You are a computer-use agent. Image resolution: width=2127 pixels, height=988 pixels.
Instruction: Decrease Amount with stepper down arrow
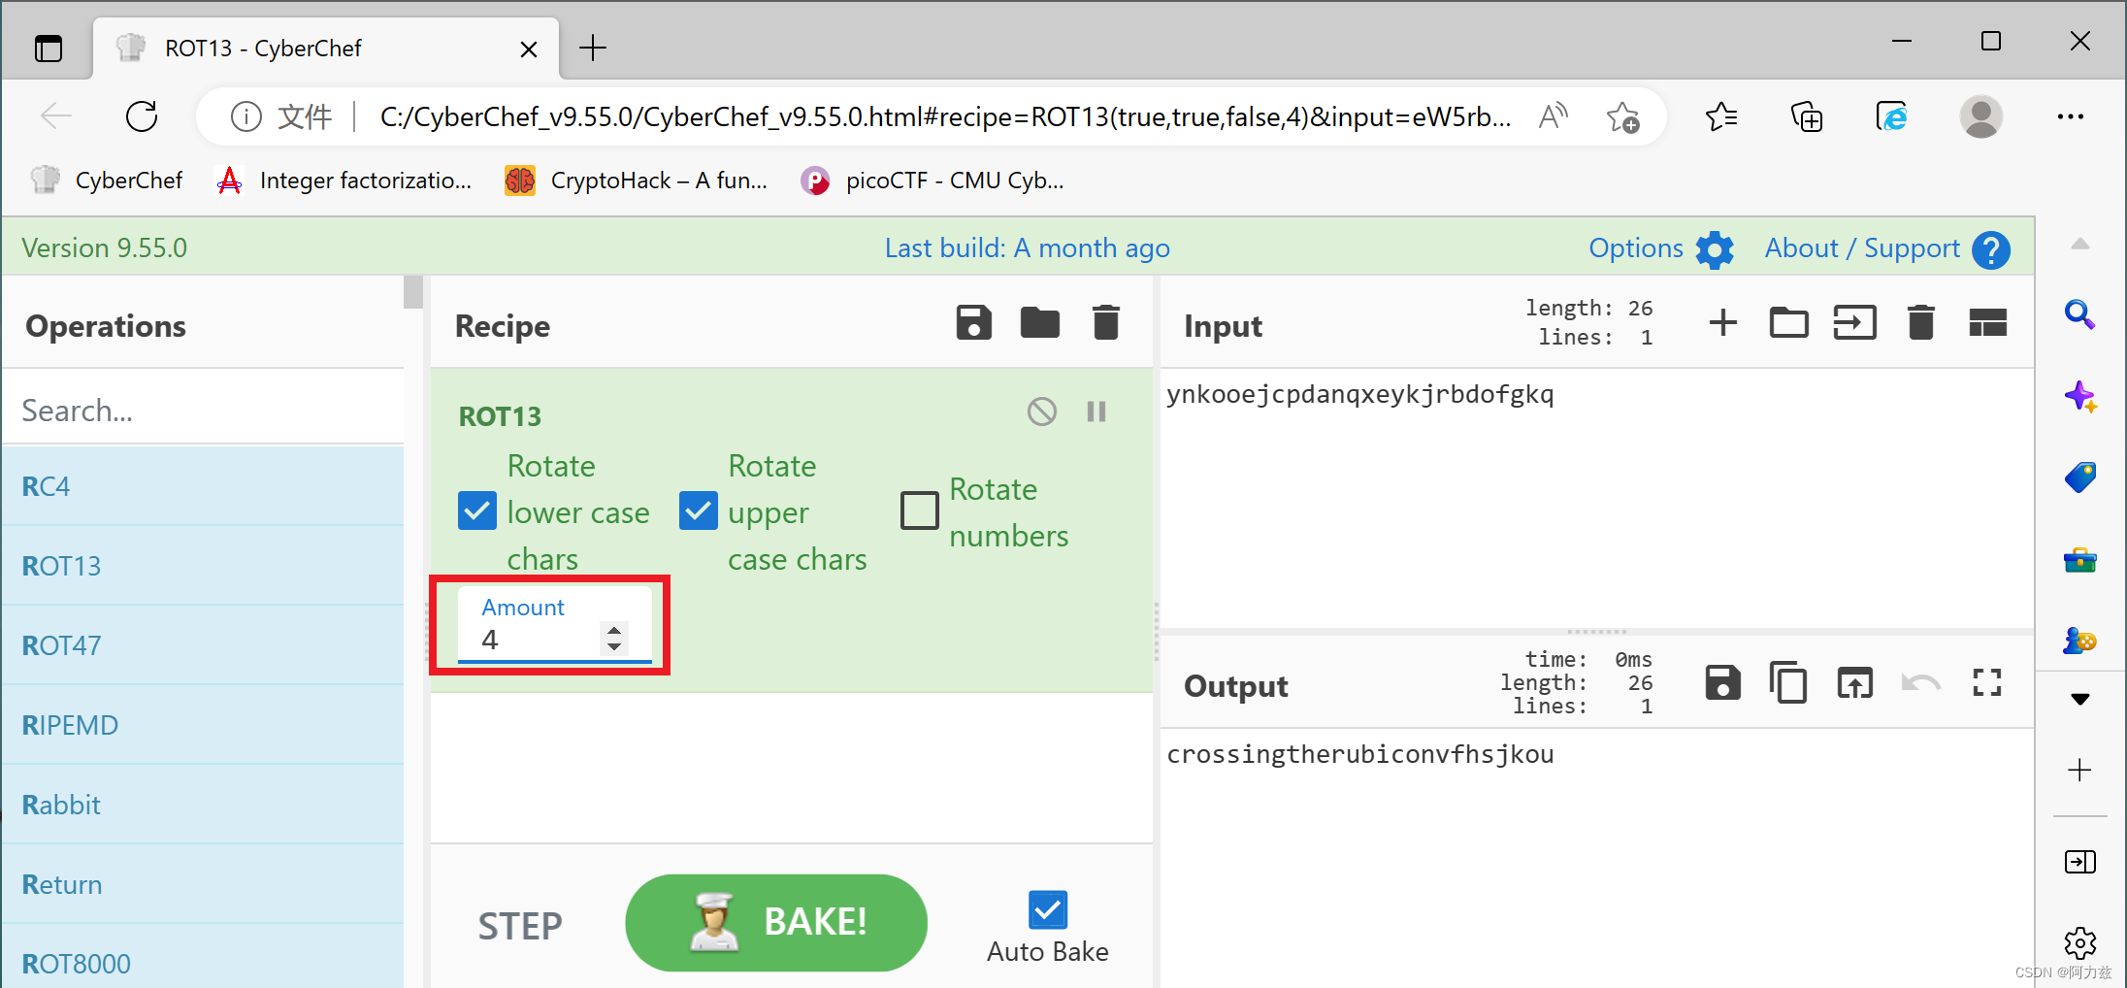614,646
